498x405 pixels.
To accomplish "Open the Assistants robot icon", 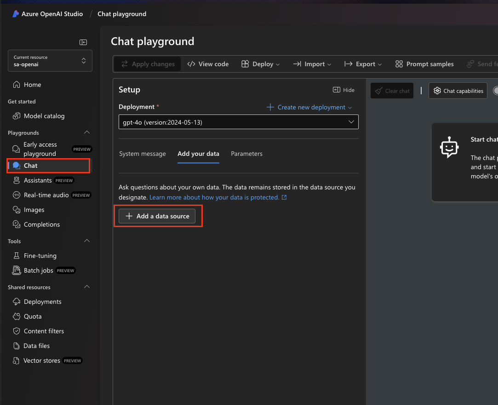I will click(17, 180).
